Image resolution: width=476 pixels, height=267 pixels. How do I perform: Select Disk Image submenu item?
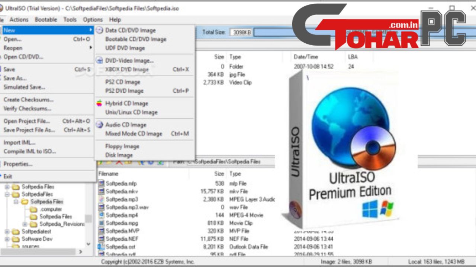144,155
